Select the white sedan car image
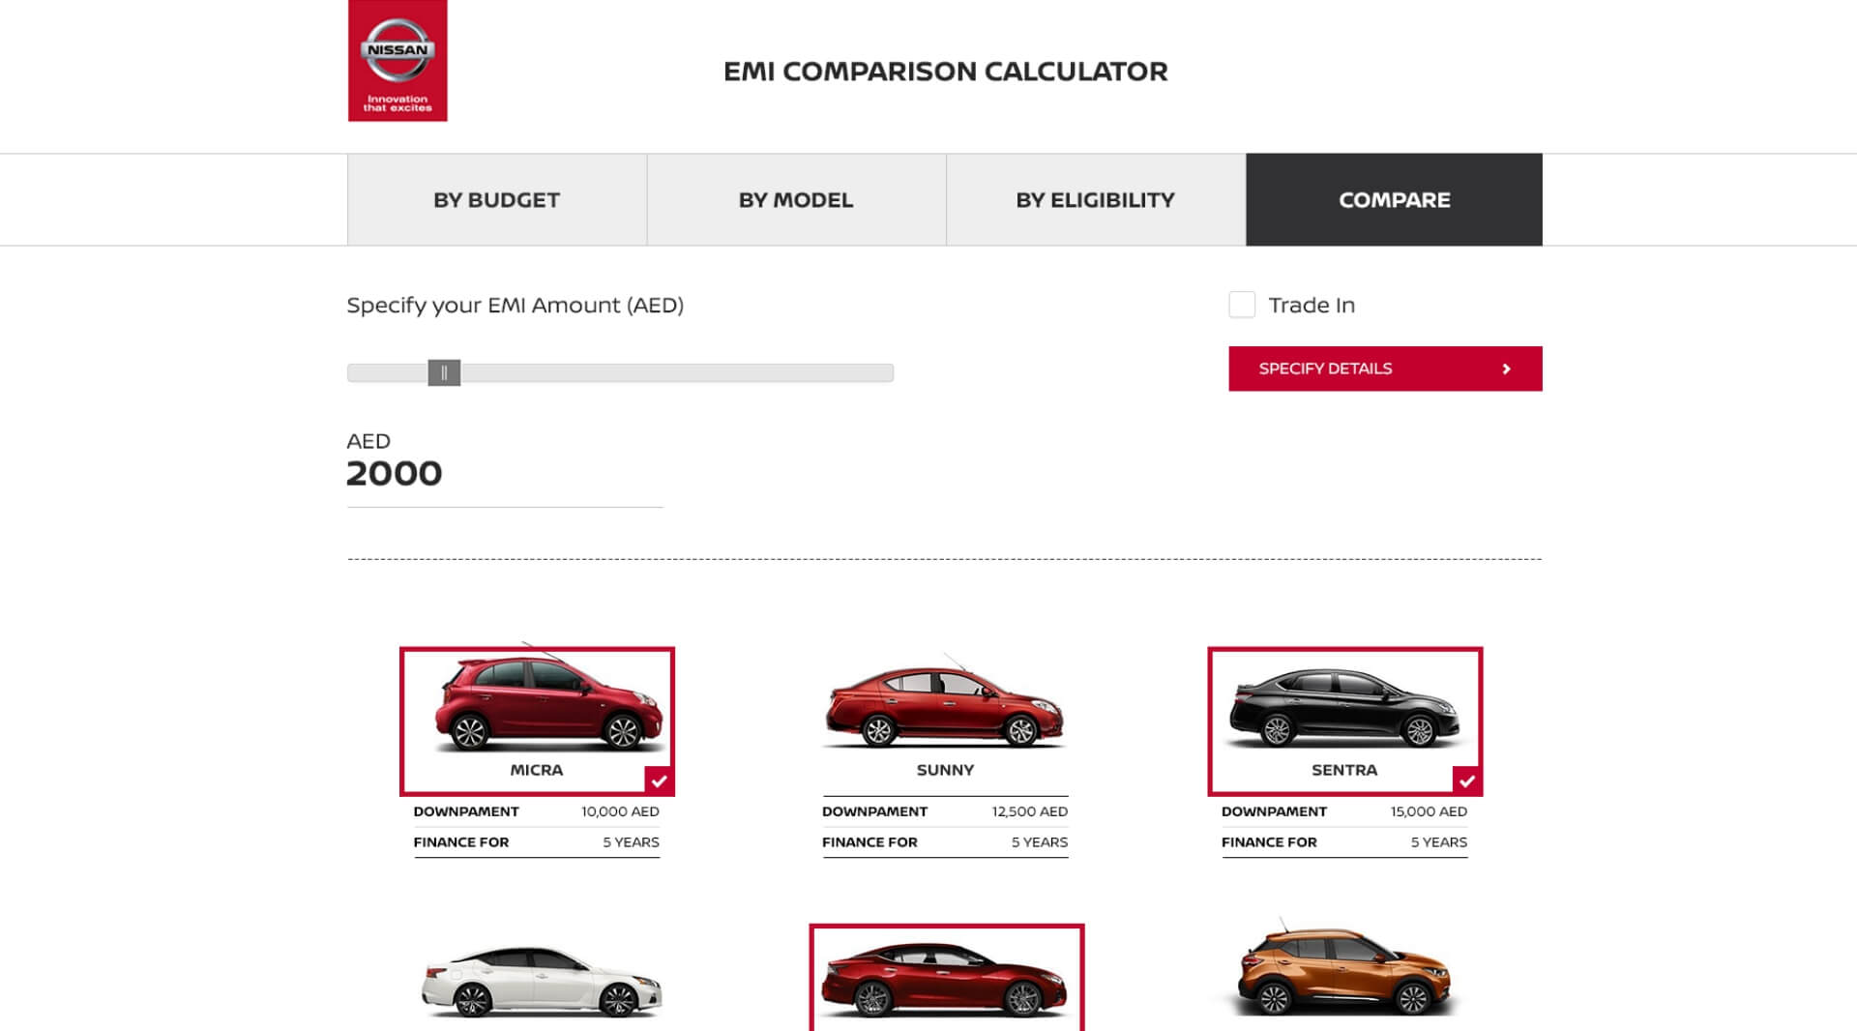 (542, 982)
